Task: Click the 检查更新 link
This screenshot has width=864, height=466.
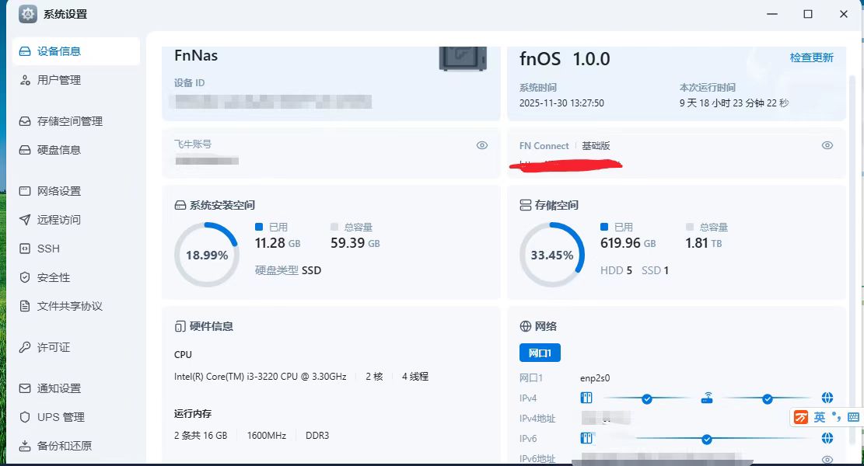Action: click(x=811, y=57)
